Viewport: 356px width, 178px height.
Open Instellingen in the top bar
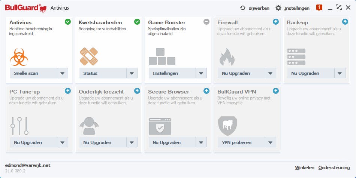point(292,8)
